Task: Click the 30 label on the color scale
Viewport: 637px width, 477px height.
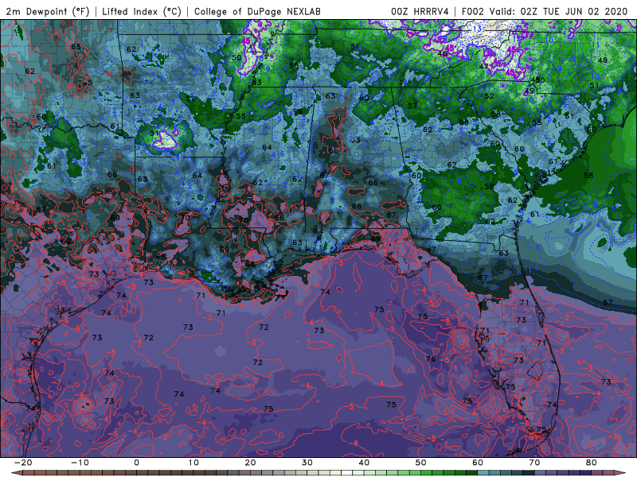Action: coord(307,463)
